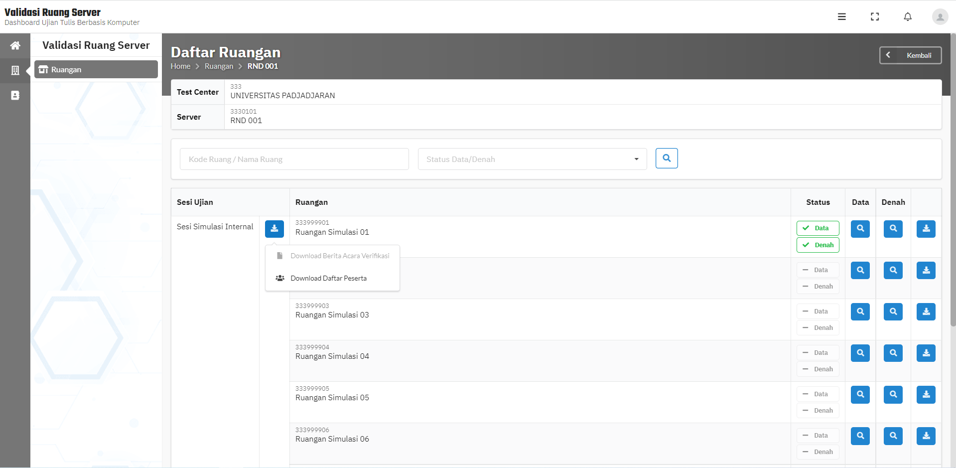Focus Kode Ruang / Nama Ruang field
This screenshot has width=956, height=468.
294,159
